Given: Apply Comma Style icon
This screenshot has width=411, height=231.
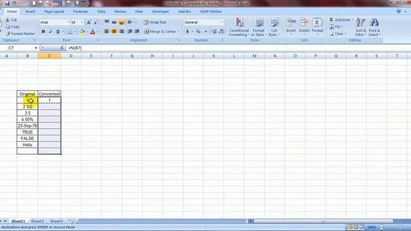Looking at the screenshot, I should (x=205, y=31).
